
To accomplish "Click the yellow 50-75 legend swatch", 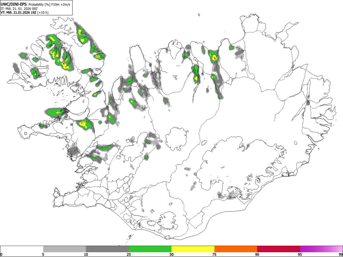I will (x=193, y=249).
